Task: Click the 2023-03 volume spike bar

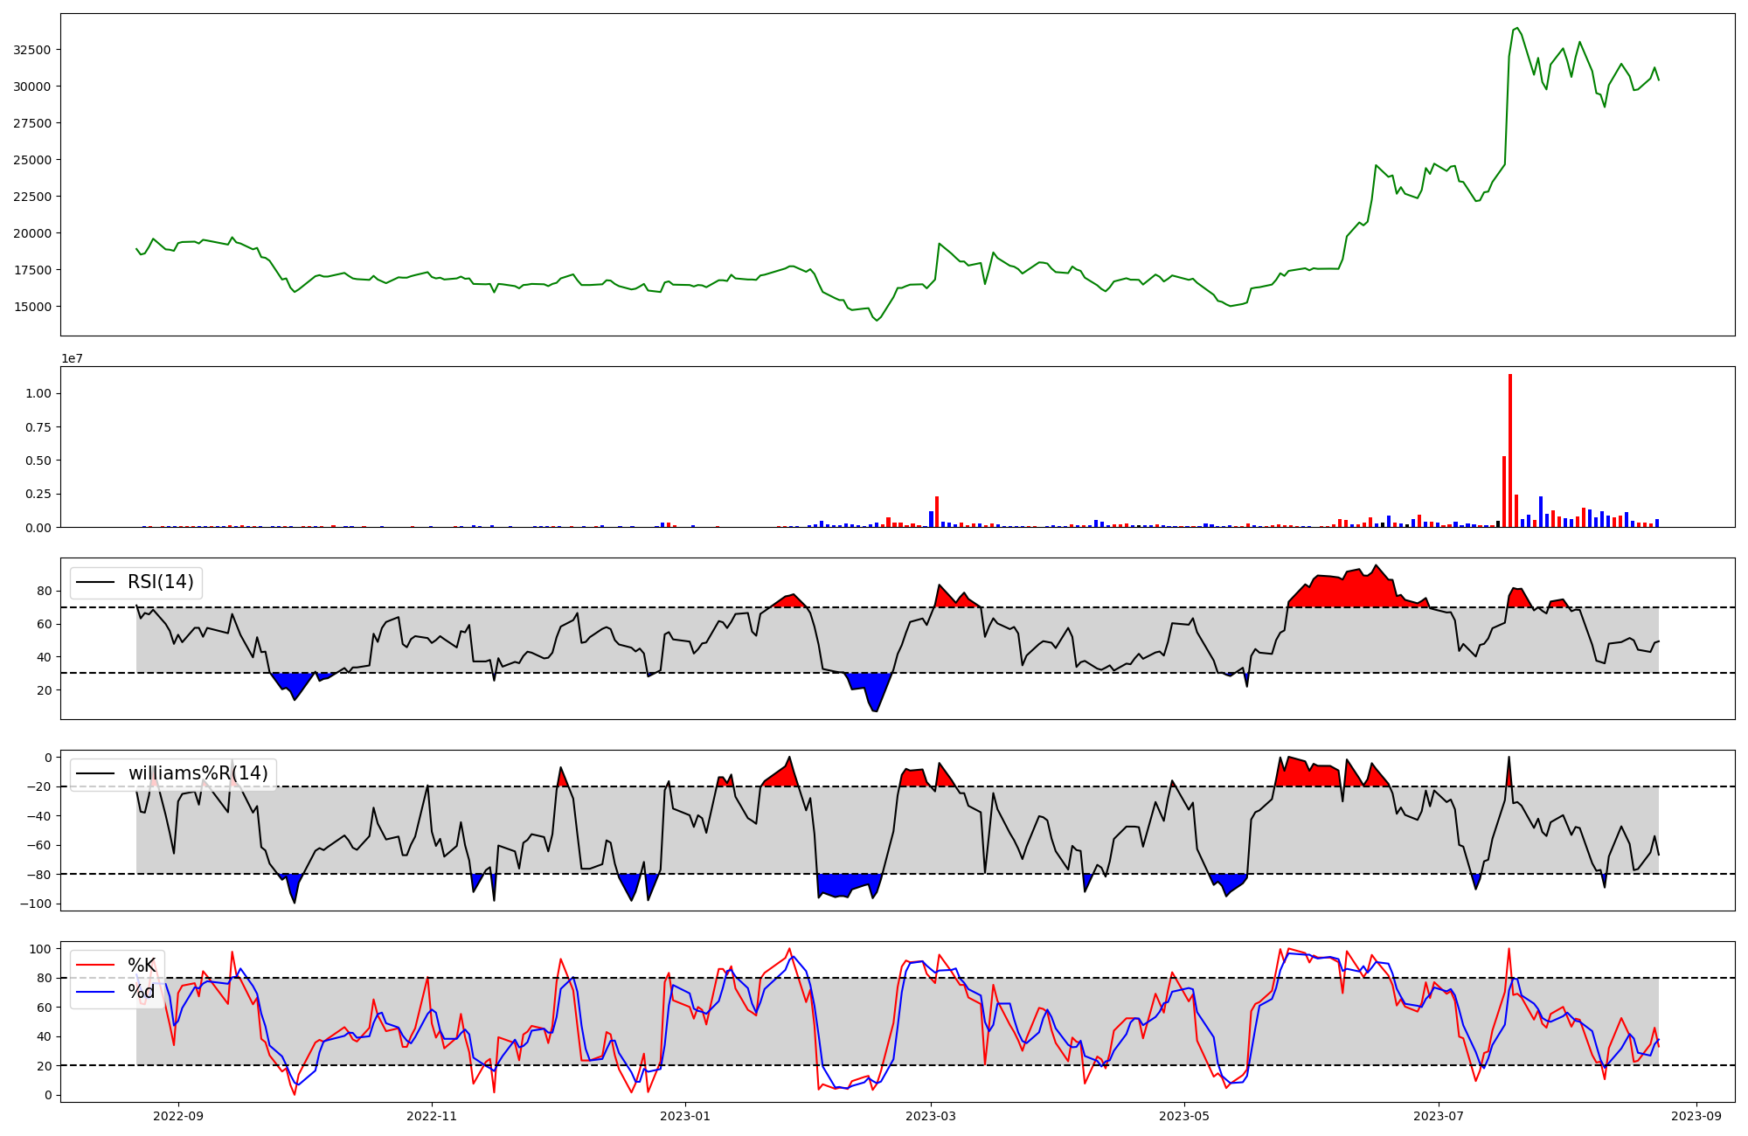Action: (936, 511)
